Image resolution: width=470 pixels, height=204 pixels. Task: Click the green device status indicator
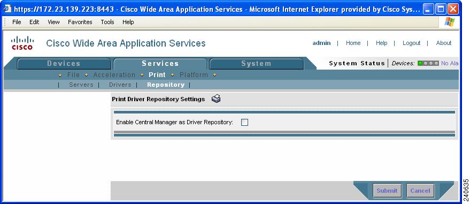(x=420, y=63)
